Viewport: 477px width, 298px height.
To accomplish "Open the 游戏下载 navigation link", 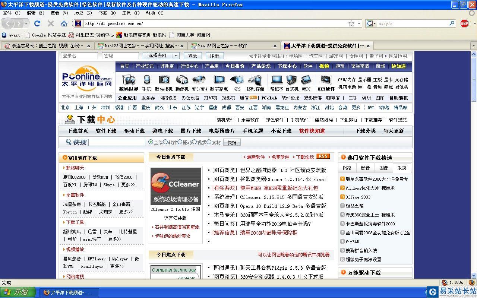I will click(x=162, y=131).
